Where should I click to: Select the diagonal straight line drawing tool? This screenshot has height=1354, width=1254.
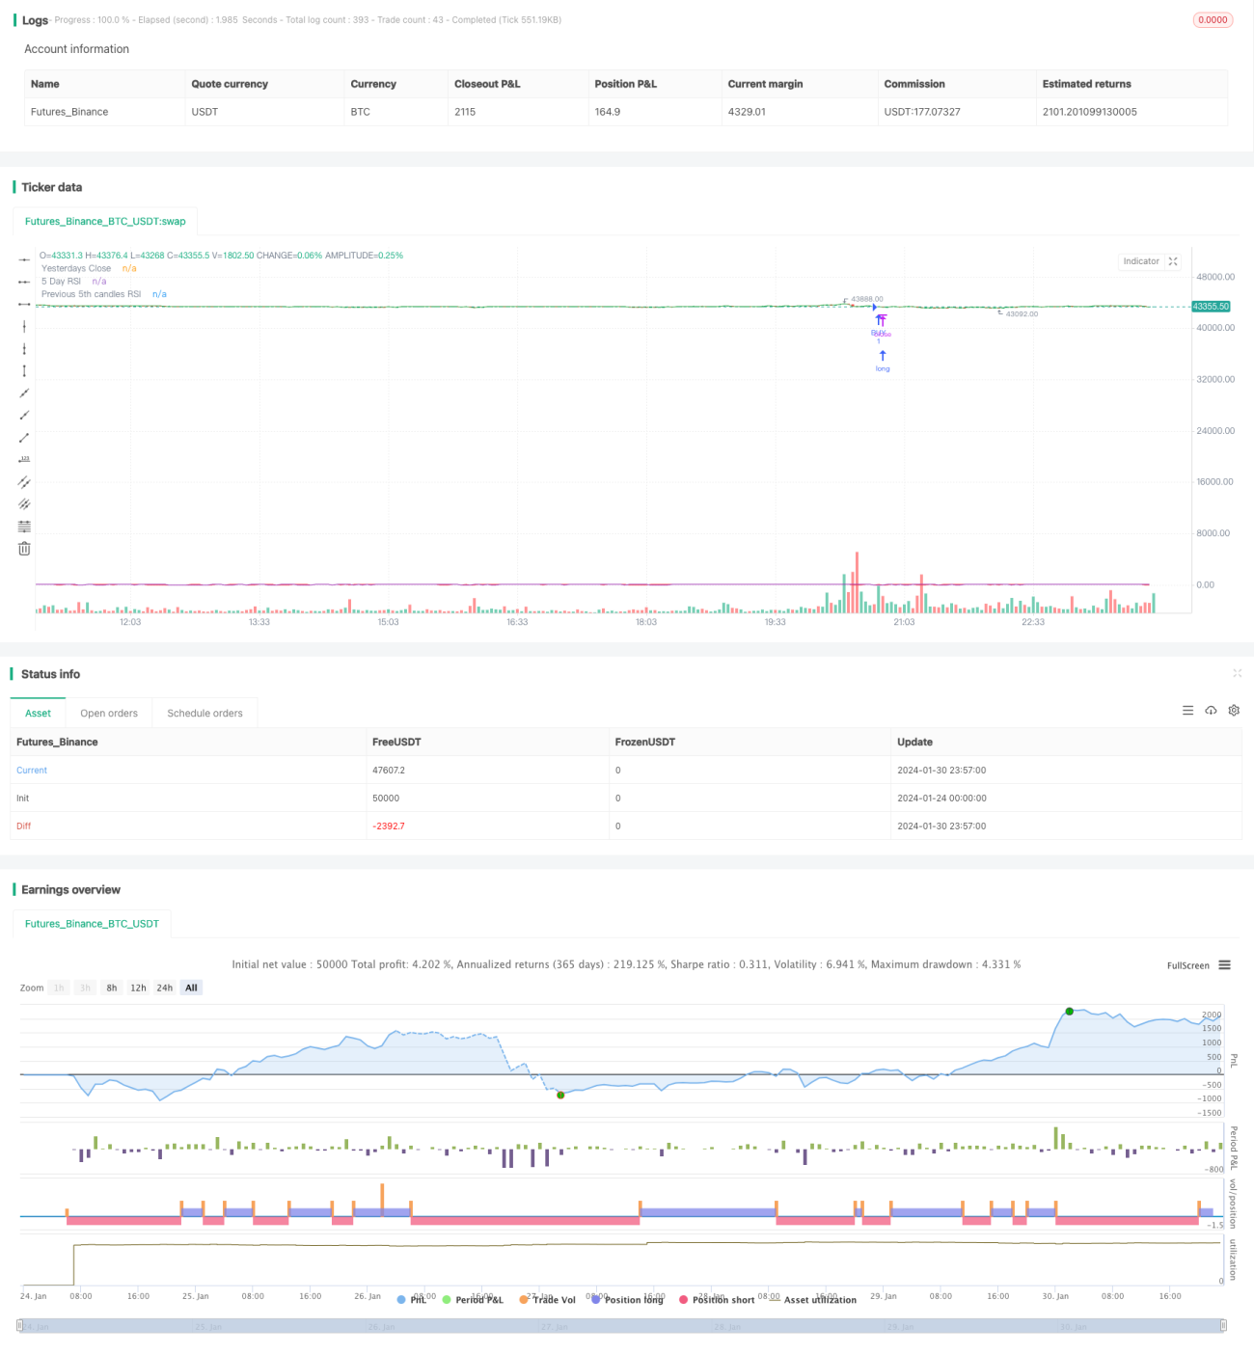coord(24,393)
